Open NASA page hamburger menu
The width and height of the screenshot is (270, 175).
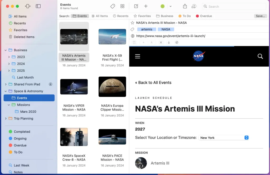pos(138,56)
